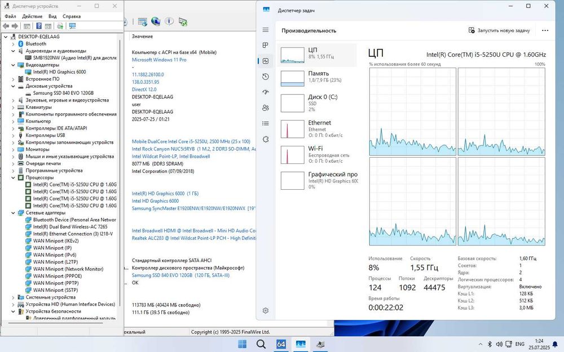Click Device Manager icon on the taskbar
The image size is (564, 352).
320,344
